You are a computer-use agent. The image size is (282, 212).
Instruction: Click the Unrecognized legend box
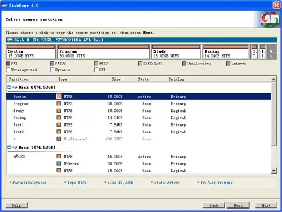tap(8, 70)
